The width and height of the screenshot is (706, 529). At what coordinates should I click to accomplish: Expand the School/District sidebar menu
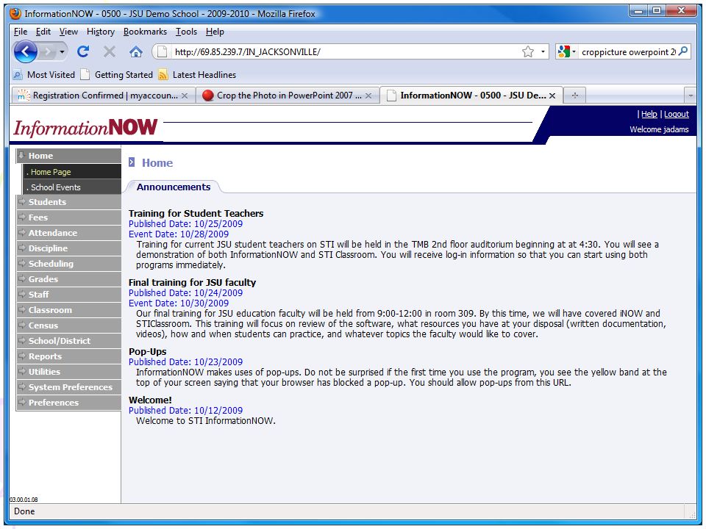tap(69, 340)
